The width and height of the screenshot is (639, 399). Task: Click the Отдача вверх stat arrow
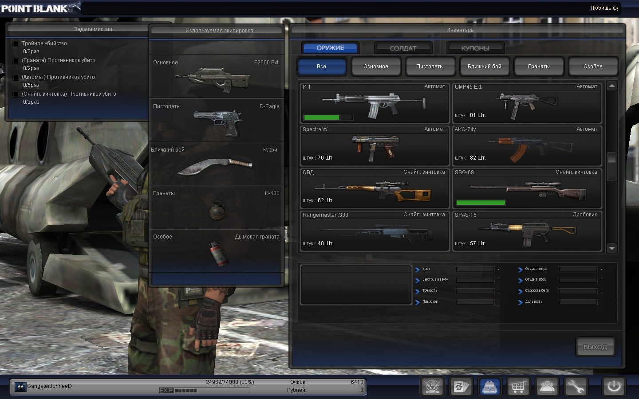click(521, 269)
